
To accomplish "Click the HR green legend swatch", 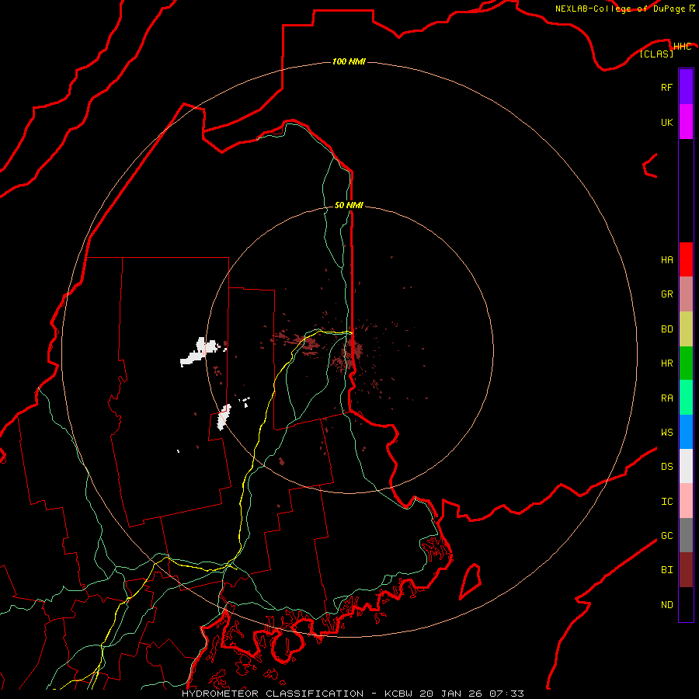I will (686, 363).
